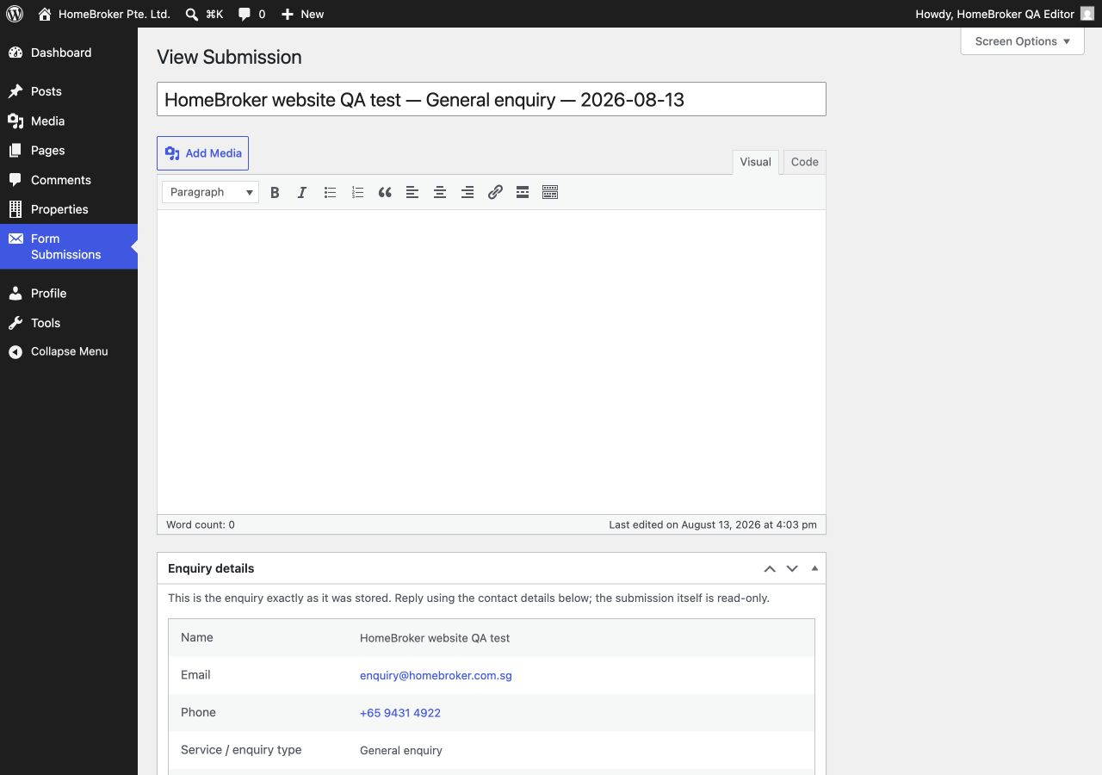
Task: Select Form Submissions in the sidebar
Action: coord(69,246)
